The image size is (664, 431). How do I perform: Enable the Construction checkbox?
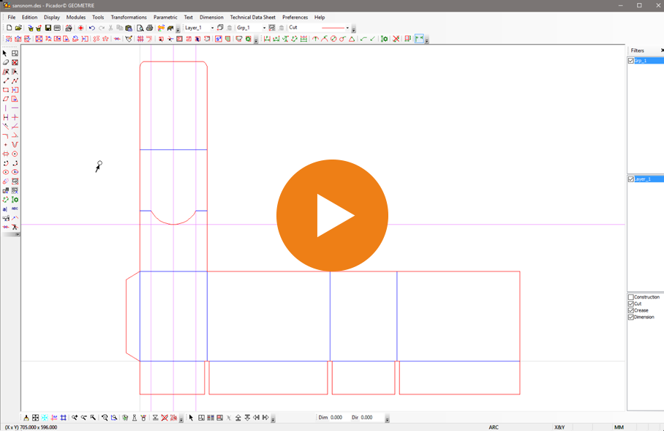click(x=631, y=297)
